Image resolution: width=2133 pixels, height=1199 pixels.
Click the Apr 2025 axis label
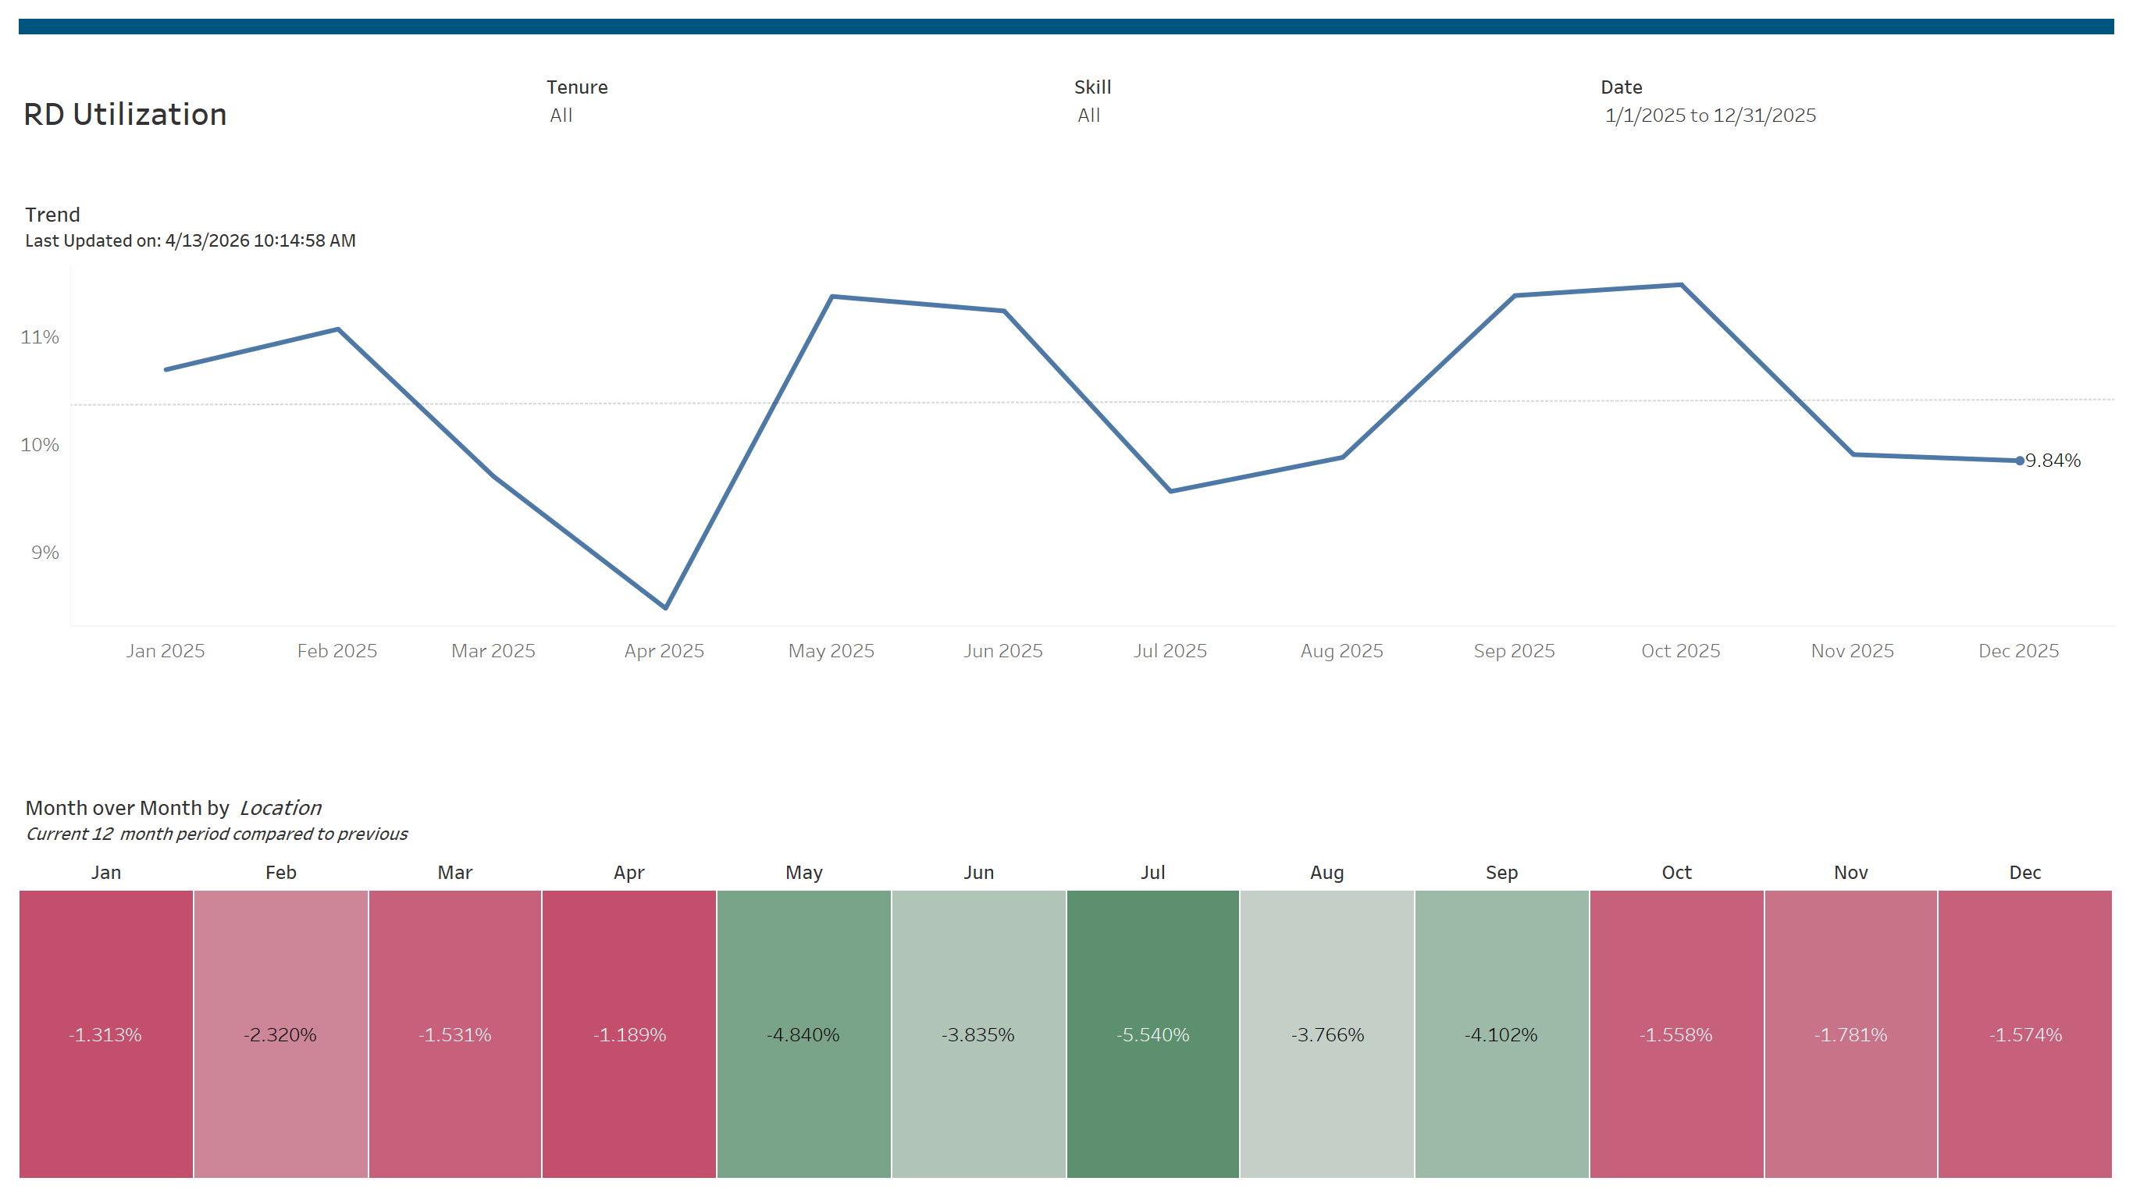pyautogui.click(x=664, y=651)
